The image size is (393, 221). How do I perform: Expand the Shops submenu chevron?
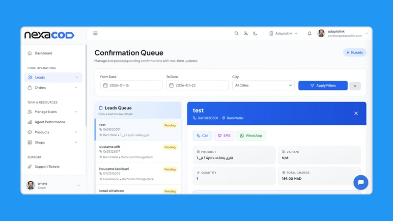coord(76,142)
